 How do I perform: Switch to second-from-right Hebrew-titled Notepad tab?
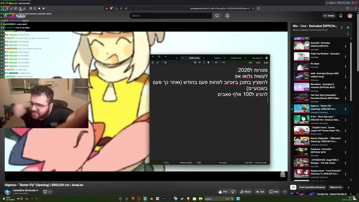(x=236, y=58)
